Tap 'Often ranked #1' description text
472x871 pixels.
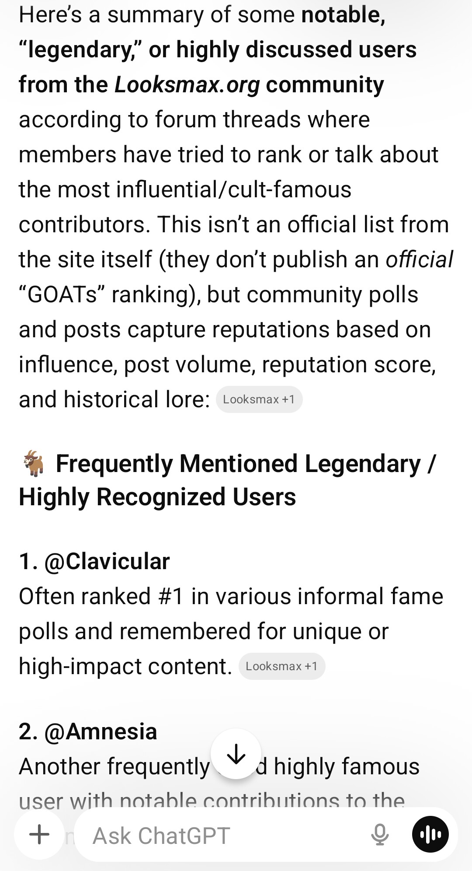tap(101, 596)
